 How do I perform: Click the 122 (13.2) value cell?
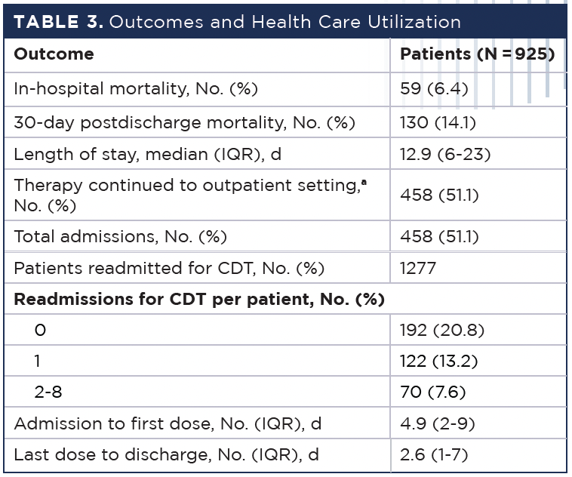(439, 361)
